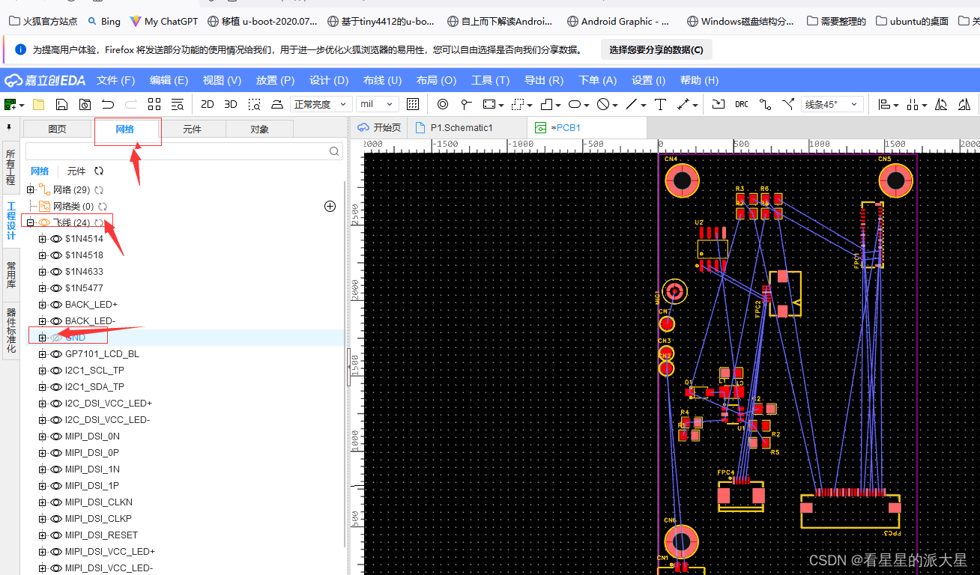Viewport: 980px width, 575px height.
Task: Toggle eye icon for $1N4518
Action: [x=56, y=255]
